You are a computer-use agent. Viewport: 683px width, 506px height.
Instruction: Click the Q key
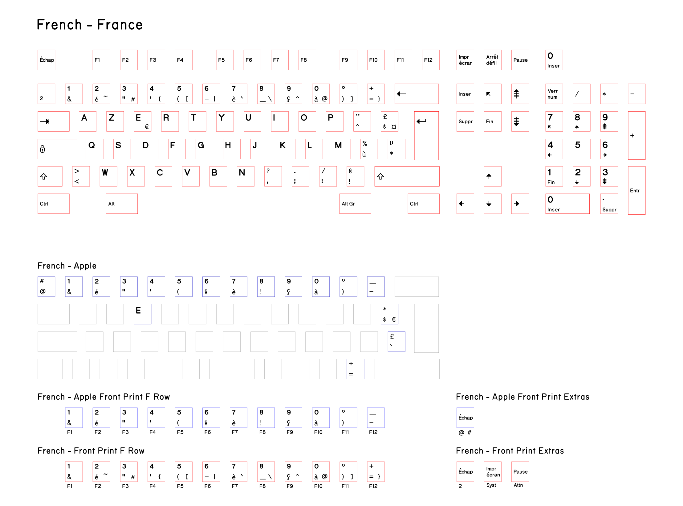[95, 149]
